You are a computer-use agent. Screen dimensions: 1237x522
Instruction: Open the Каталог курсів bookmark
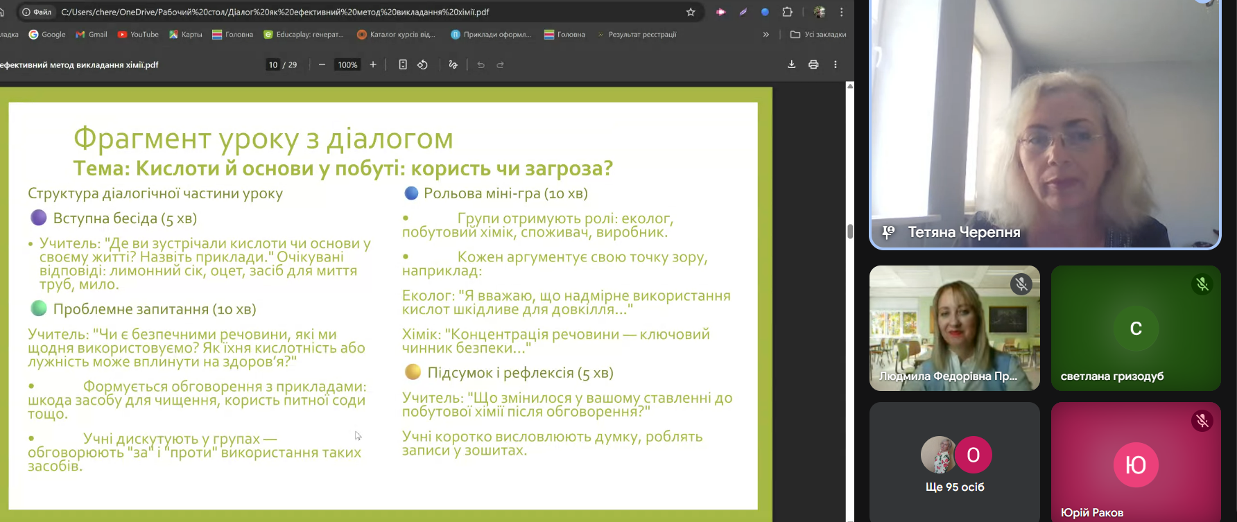pyautogui.click(x=396, y=34)
